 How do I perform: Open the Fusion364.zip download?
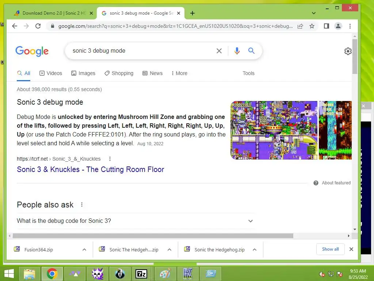click(x=38, y=250)
